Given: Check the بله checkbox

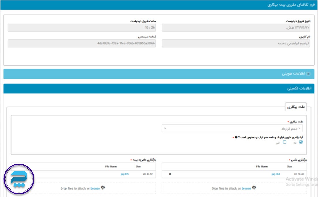Looking at the screenshot, I should 301,142.
